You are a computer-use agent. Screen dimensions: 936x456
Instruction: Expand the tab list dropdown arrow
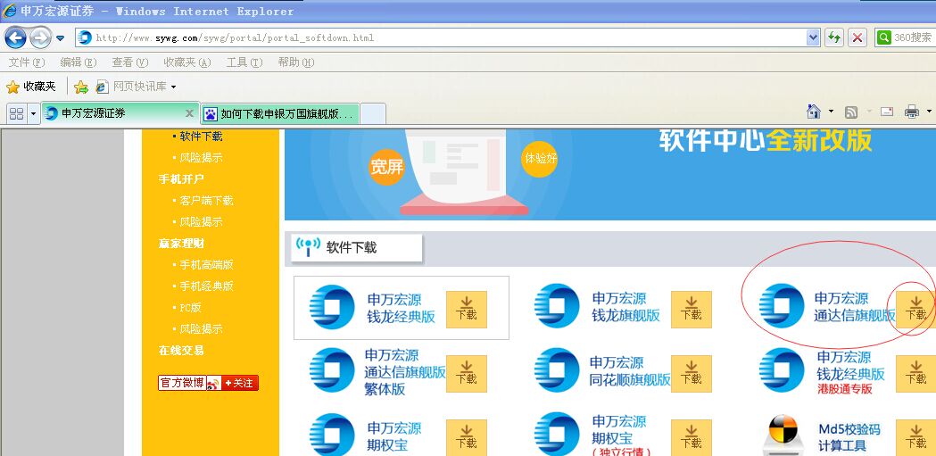click(x=33, y=113)
